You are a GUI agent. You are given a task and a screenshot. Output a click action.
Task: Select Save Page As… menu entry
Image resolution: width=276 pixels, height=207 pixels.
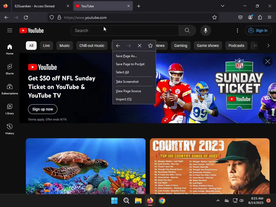134,56
